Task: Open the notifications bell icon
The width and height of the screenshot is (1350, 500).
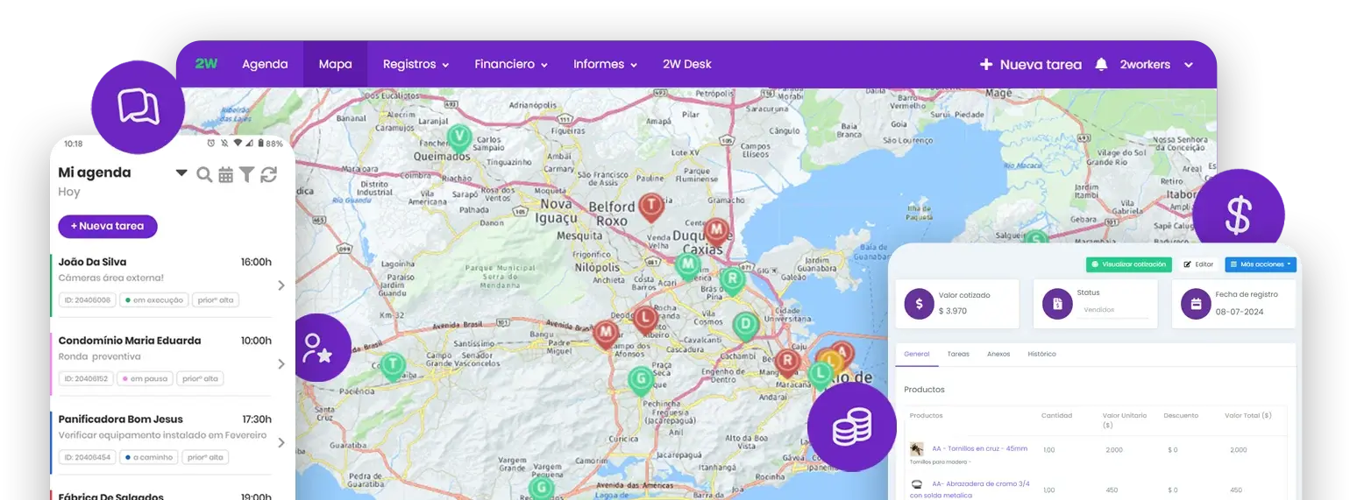Action: coord(1102,64)
